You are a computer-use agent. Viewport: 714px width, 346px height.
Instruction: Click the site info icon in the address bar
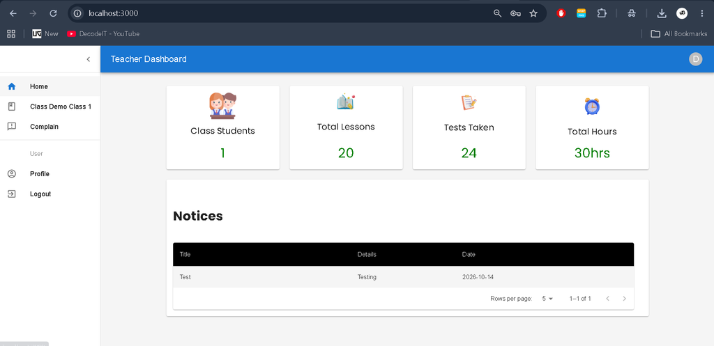[78, 14]
